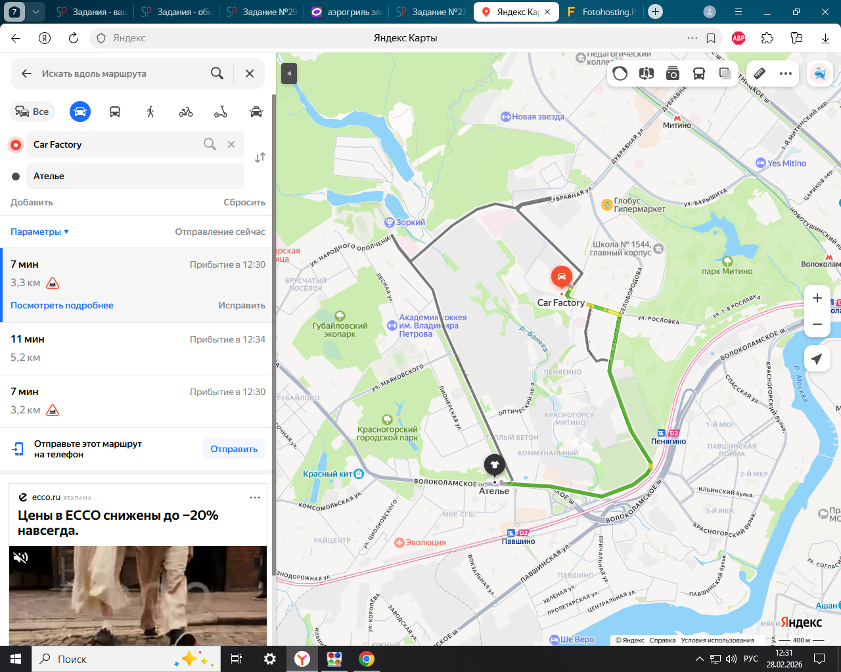Switch to the аэрогриль browser tab
The image size is (841, 672).
[346, 12]
